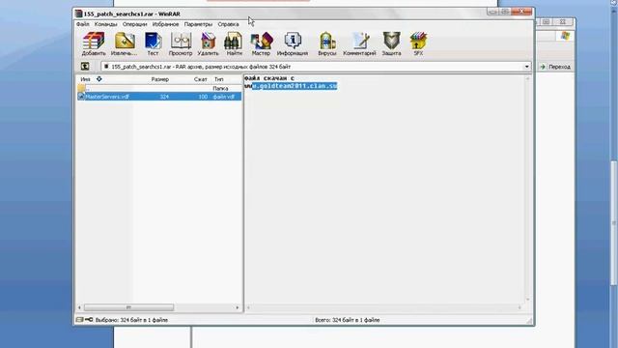The width and height of the screenshot is (618, 348).
Task: Sort files by Тип column header
Action: pos(219,79)
